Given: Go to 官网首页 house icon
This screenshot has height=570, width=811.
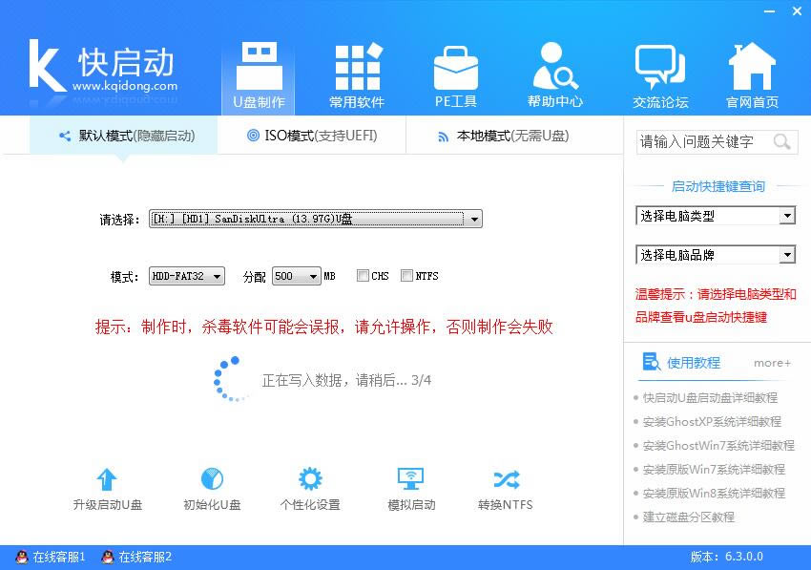Looking at the screenshot, I should coord(752,66).
